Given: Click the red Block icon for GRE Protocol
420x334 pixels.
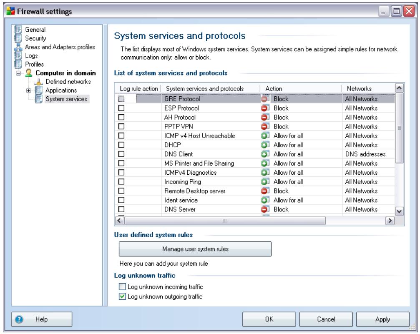Looking at the screenshot, I should point(265,99).
